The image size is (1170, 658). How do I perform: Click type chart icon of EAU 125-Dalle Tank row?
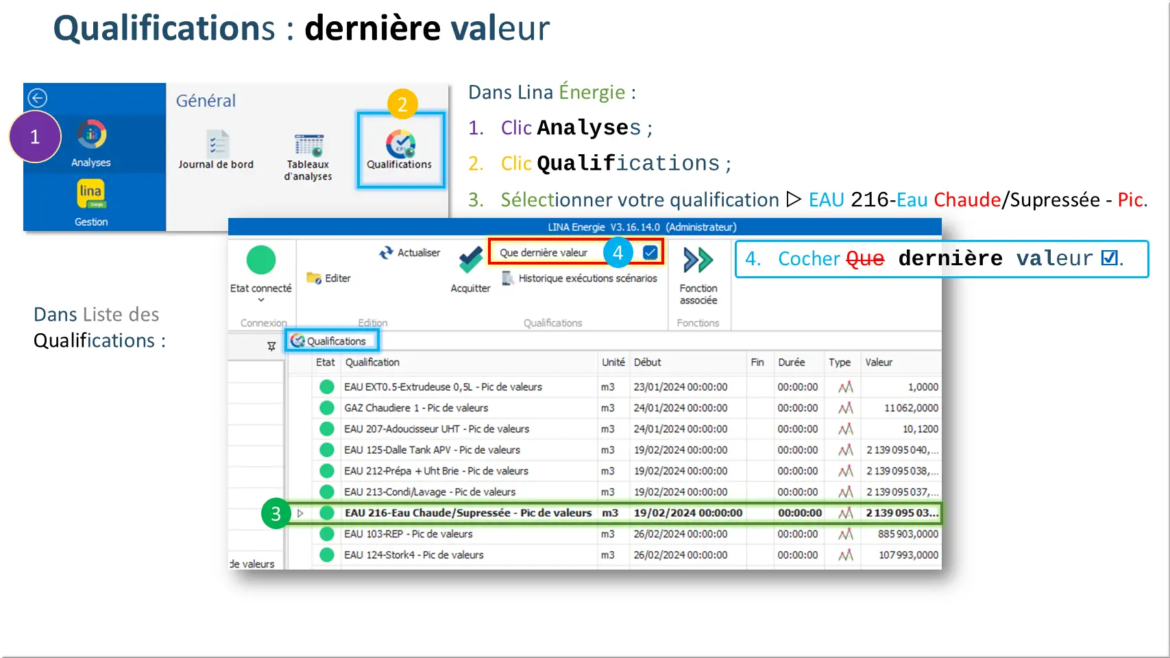pos(846,450)
